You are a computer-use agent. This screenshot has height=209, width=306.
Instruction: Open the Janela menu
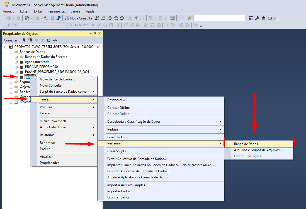(76, 11)
